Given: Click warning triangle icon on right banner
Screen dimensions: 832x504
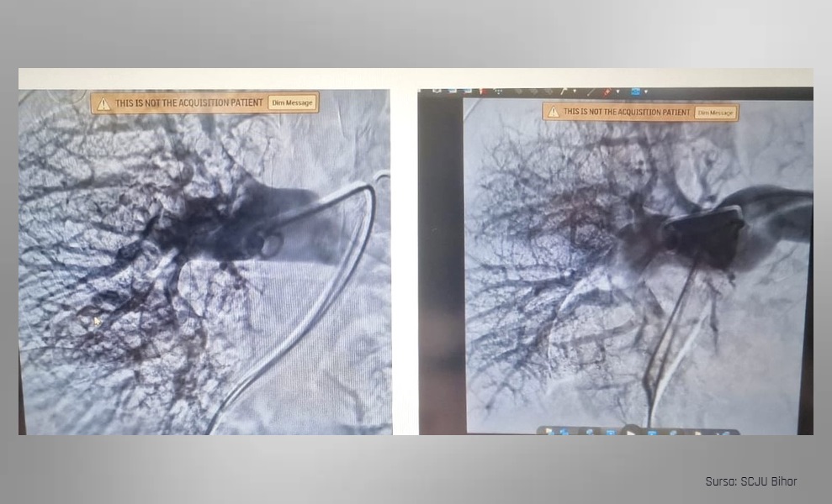Looking at the screenshot, I should point(553,113).
